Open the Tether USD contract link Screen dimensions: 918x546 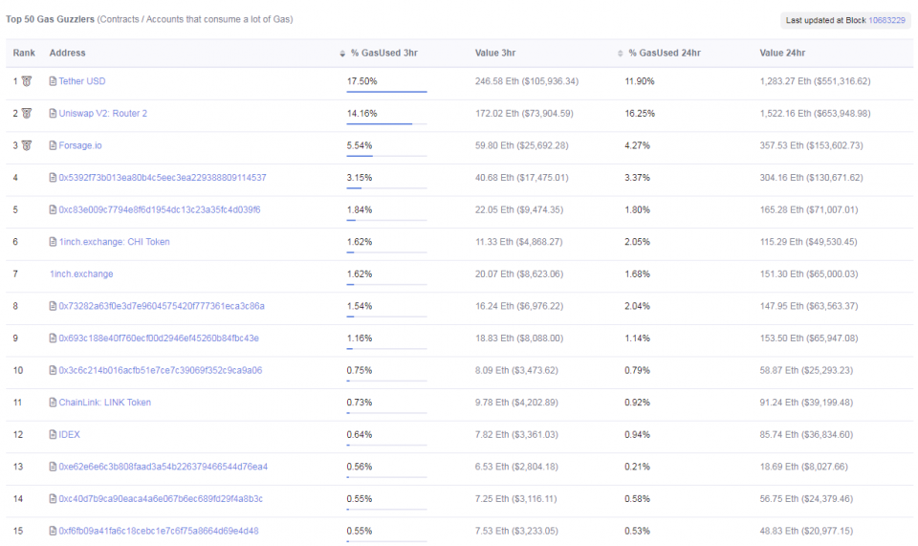point(82,81)
